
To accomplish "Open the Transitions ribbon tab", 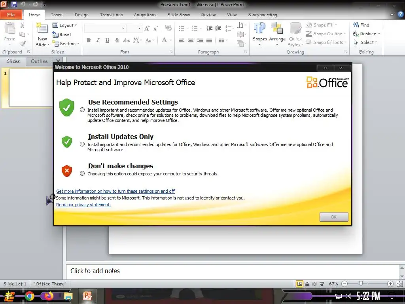I will point(111,15).
